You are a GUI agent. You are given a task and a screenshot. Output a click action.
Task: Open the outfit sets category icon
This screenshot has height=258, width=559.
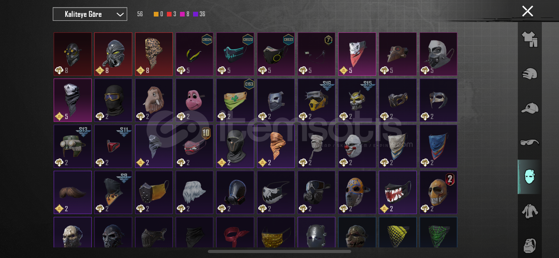[530, 39]
